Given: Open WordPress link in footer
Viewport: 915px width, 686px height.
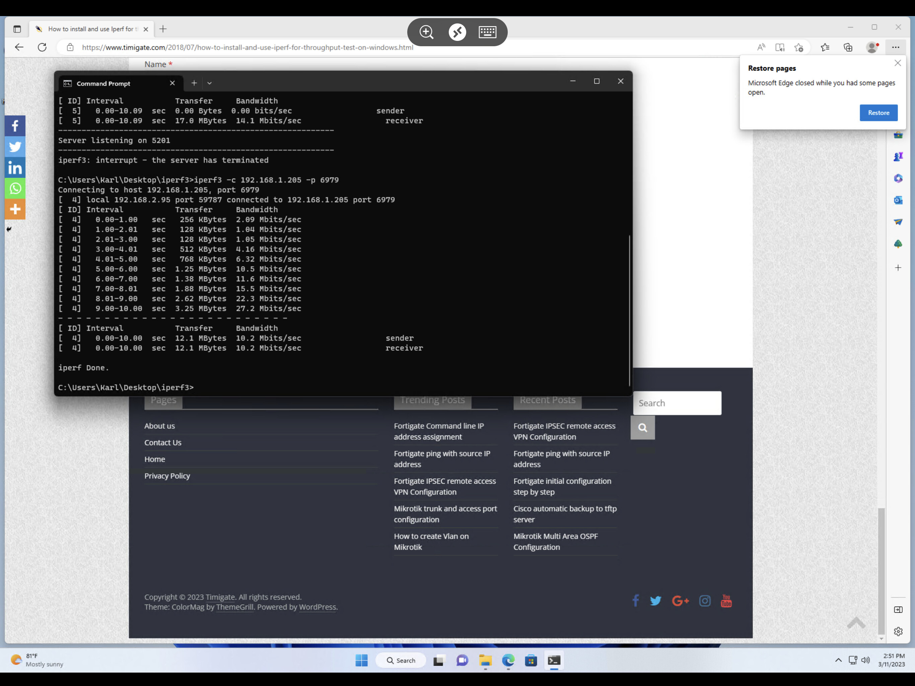Looking at the screenshot, I should (317, 607).
